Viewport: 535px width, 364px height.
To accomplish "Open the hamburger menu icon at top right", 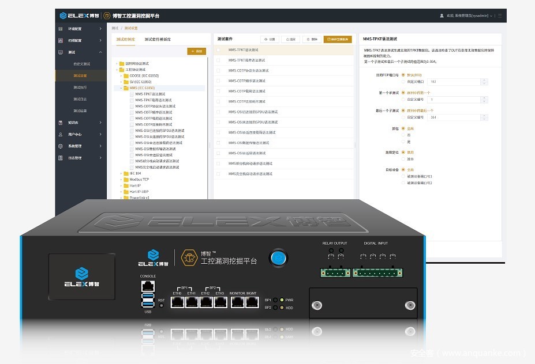I will 500,16.
